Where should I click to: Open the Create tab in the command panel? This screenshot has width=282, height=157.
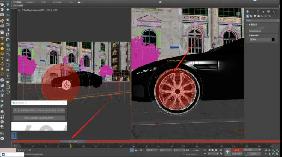(247, 12)
